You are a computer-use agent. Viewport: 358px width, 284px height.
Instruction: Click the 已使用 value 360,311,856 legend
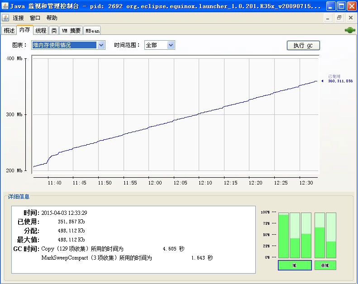click(x=340, y=81)
